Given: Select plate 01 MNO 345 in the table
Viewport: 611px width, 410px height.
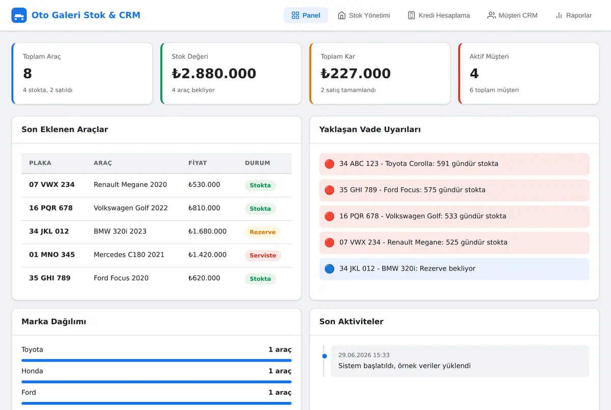Looking at the screenshot, I should point(52,255).
